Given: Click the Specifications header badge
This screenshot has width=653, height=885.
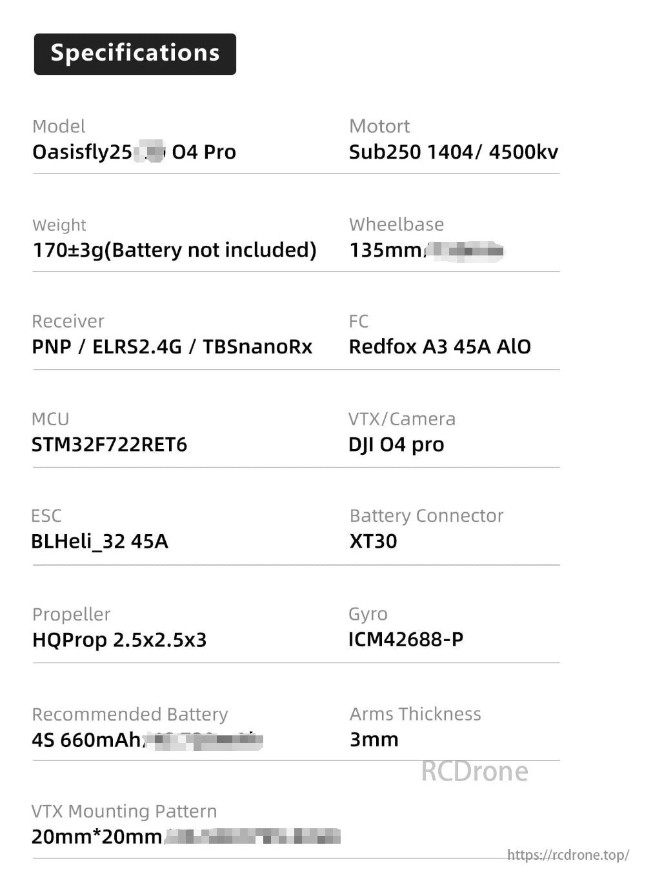Looking at the screenshot, I should [135, 54].
